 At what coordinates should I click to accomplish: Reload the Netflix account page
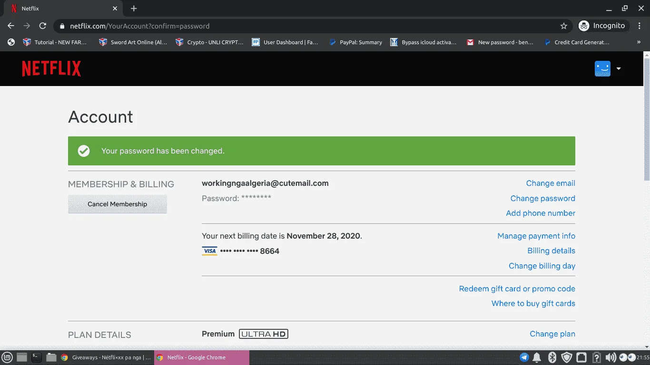coord(42,26)
